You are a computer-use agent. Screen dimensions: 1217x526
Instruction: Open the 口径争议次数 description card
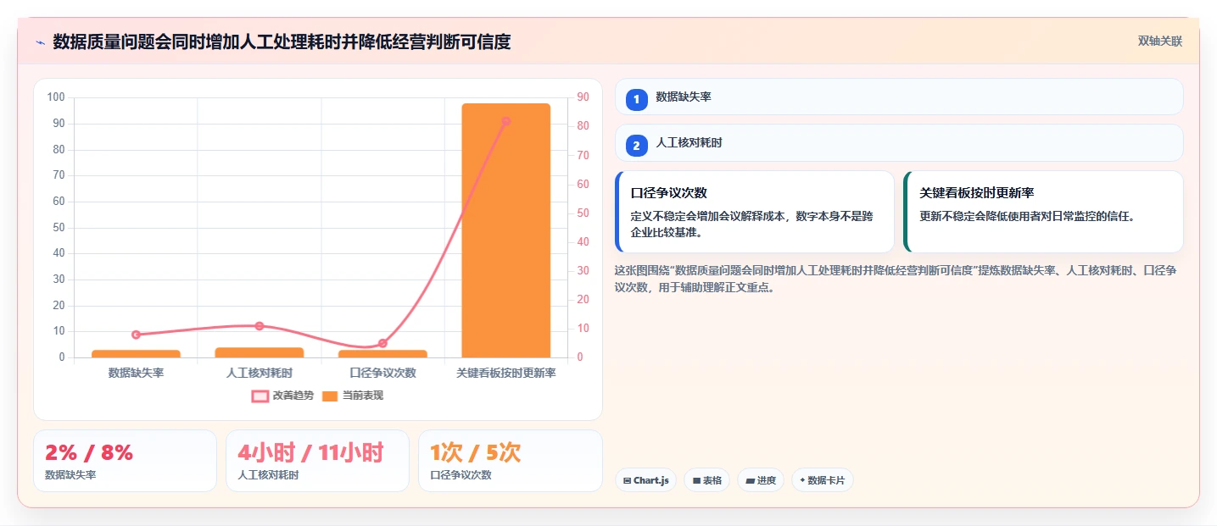coord(755,212)
